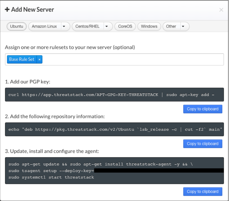The height and width of the screenshot is (201, 229).
Task: Select the CoreOS tab
Action: [x=125, y=26]
